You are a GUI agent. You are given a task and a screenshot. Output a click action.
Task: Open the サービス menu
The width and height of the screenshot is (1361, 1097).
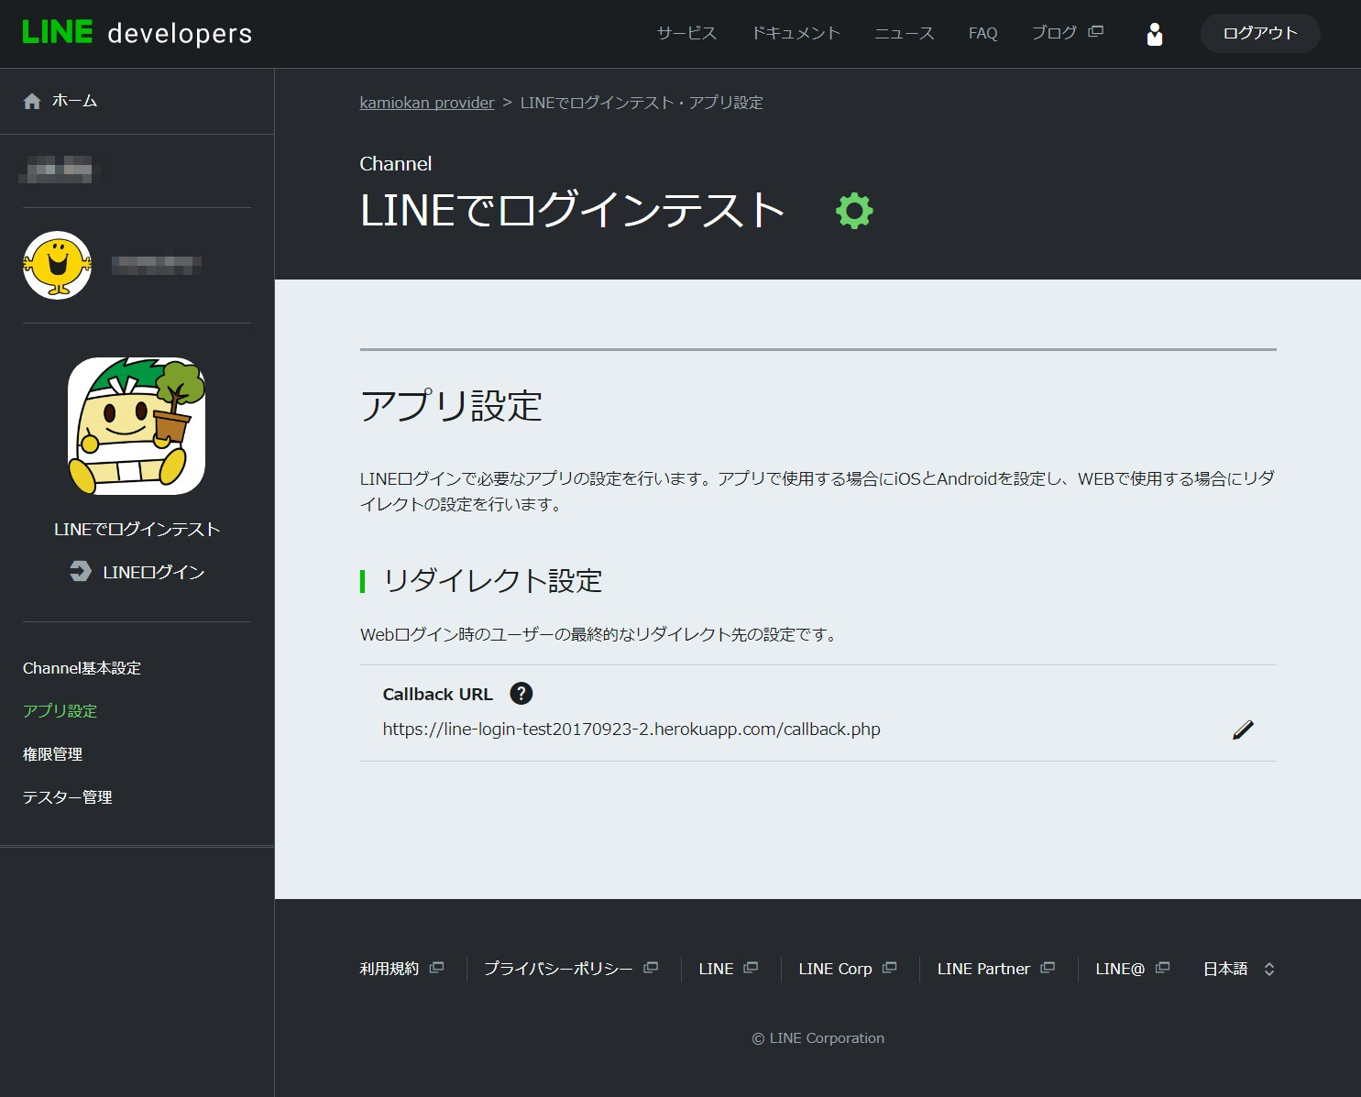pos(686,33)
